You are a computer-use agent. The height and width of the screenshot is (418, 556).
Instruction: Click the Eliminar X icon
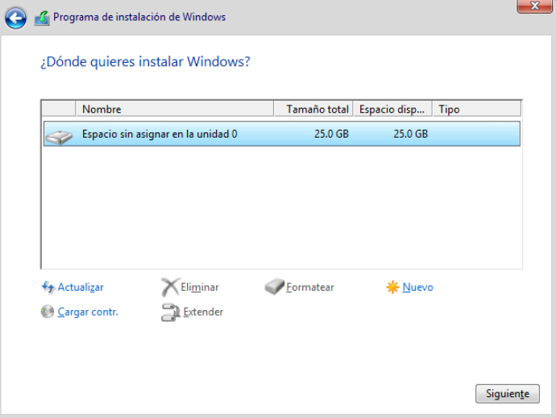(170, 287)
